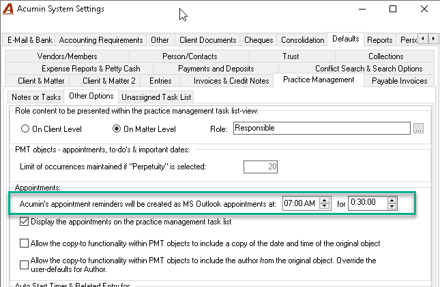This screenshot has width=440, height=287.
Task: Switch to the Trust tab
Action: (291, 56)
